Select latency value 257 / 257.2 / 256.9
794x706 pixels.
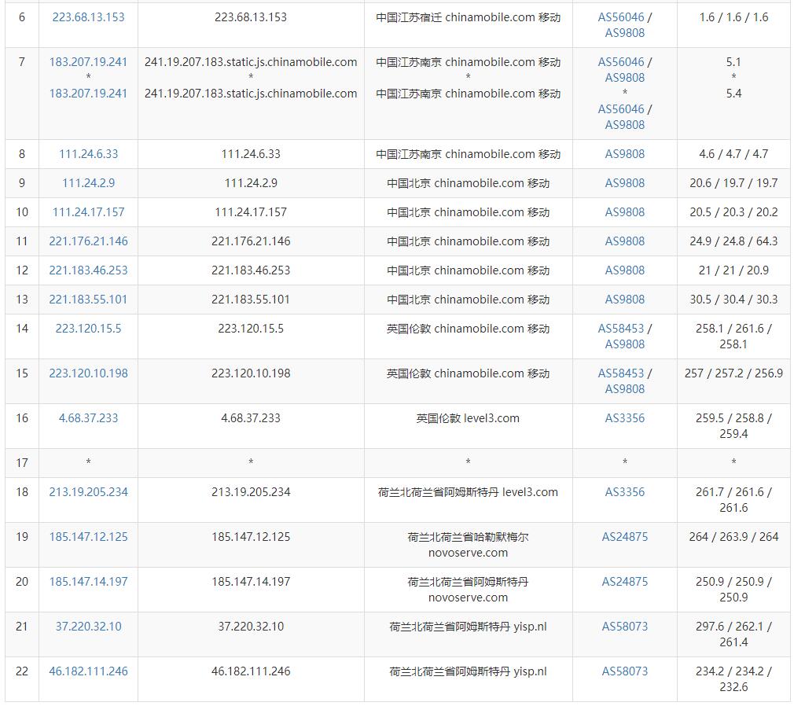(733, 373)
